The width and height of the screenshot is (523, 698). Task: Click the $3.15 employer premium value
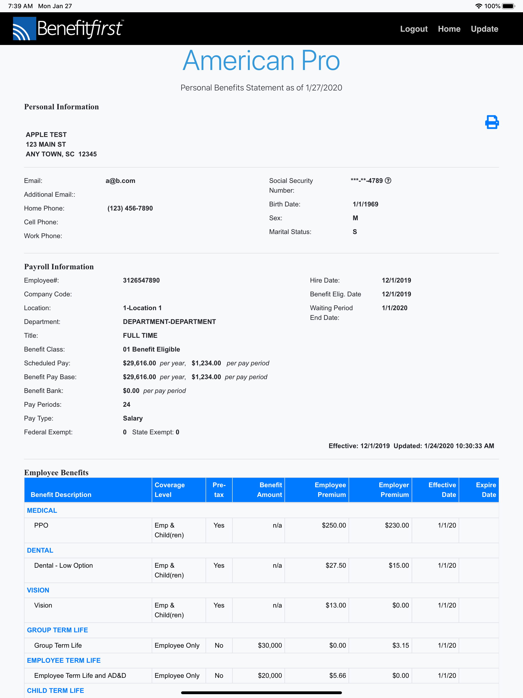(401, 645)
